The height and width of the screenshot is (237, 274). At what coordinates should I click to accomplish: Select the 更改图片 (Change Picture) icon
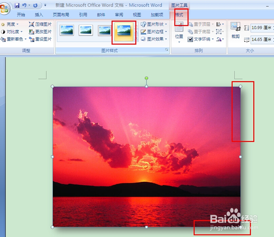(x=40, y=31)
